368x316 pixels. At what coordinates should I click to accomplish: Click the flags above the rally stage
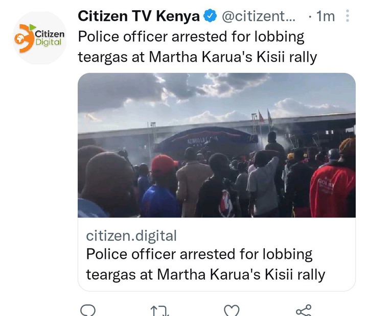click(x=265, y=118)
